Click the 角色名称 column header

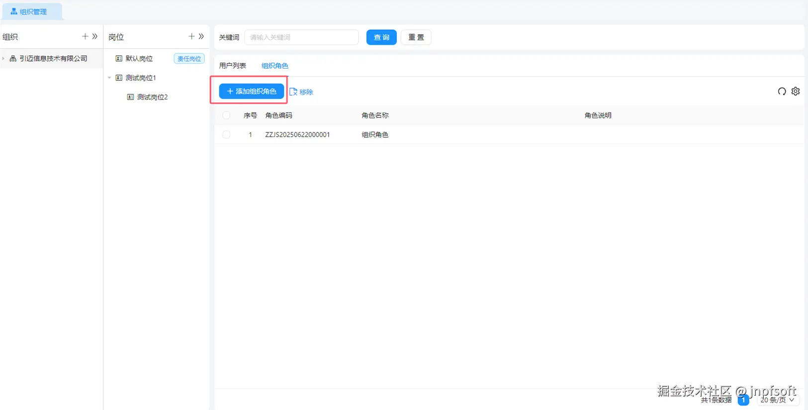click(375, 115)
